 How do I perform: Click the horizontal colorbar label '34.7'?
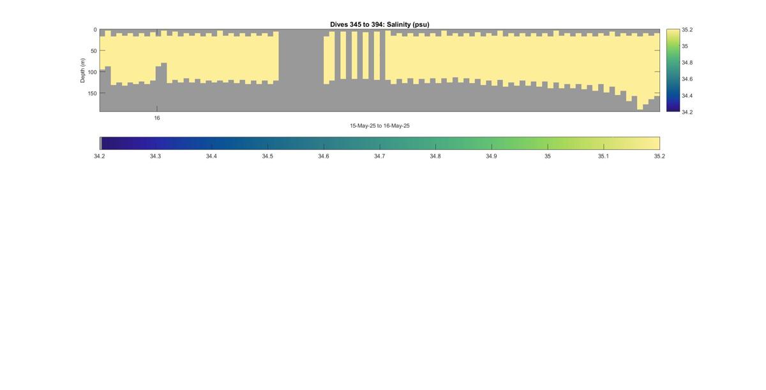click(379, 156)
